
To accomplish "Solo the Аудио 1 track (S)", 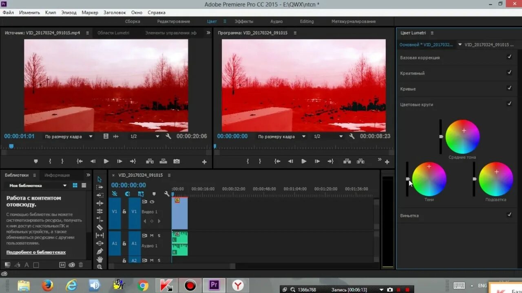I will (159, 236).
